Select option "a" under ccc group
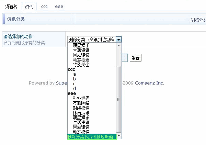The width and height of the screenshot is (206, 145). [x=75, y=74]
